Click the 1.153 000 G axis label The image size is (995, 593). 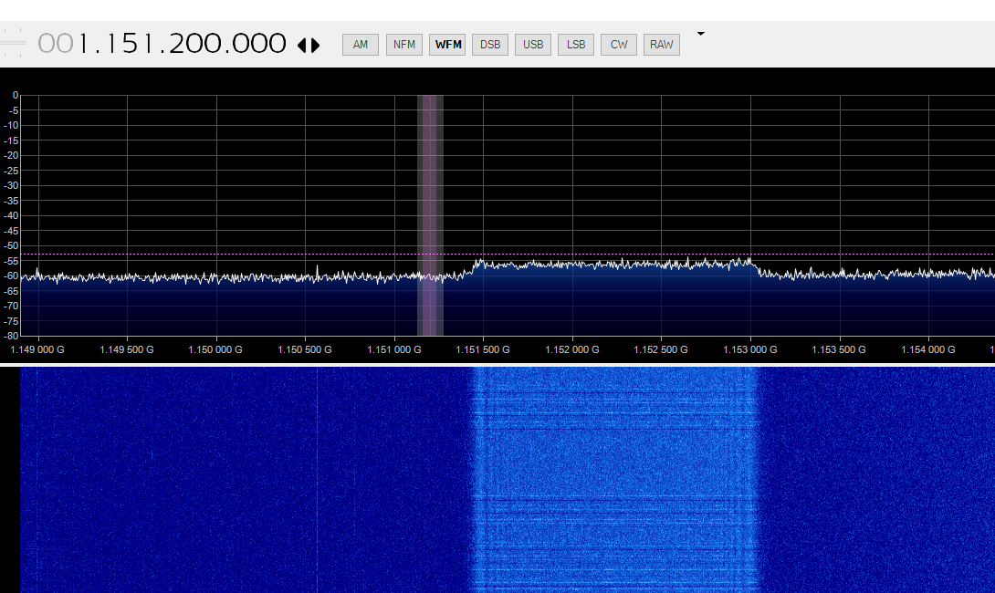tap(750, 349)
